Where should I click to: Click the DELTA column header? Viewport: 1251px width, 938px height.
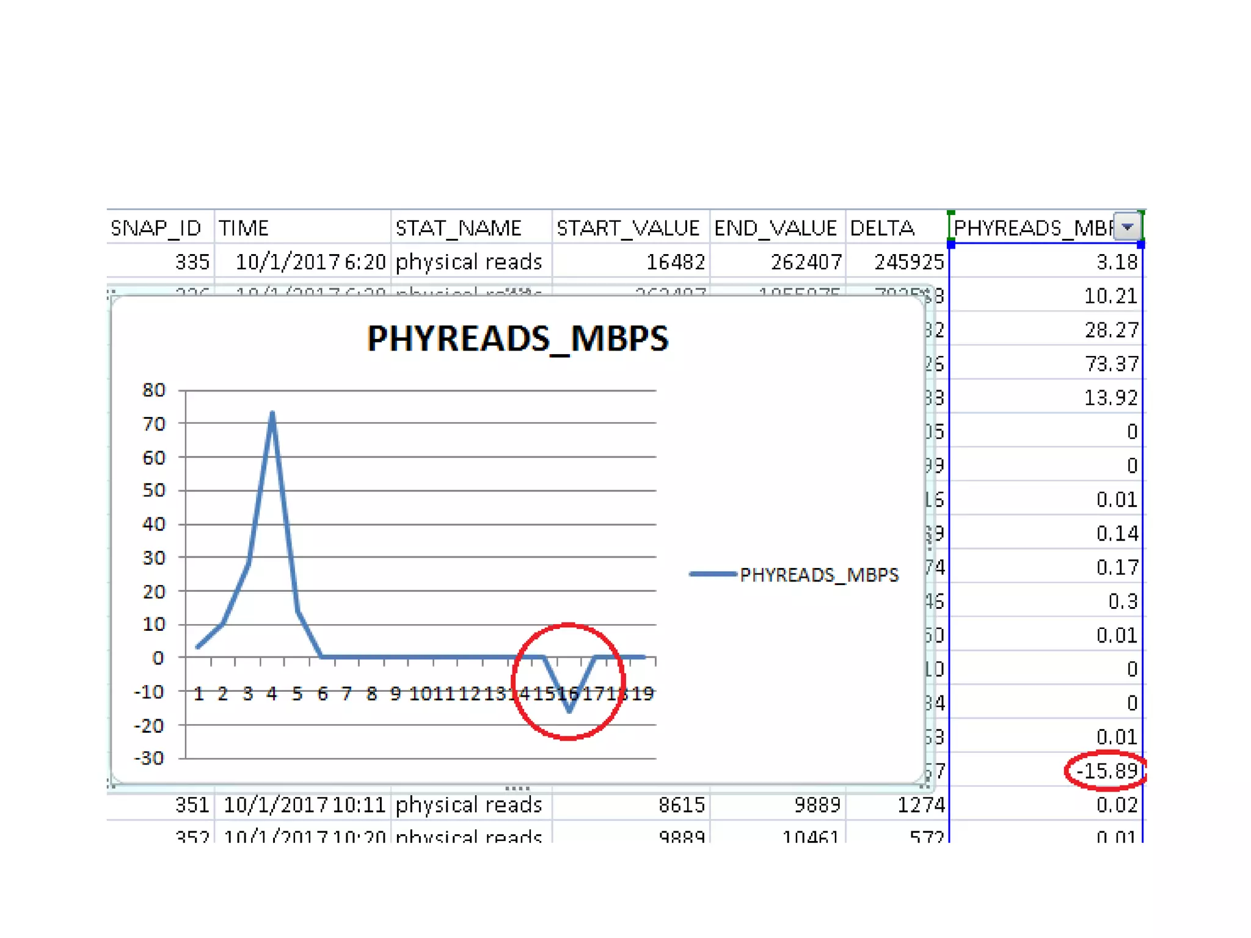[882, 228]
